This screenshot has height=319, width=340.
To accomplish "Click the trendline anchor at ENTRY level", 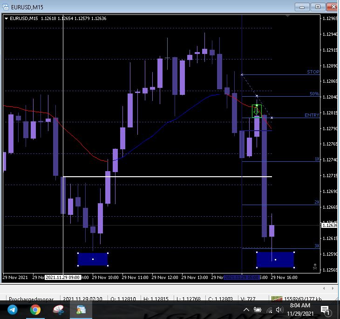I will [272, 118].
